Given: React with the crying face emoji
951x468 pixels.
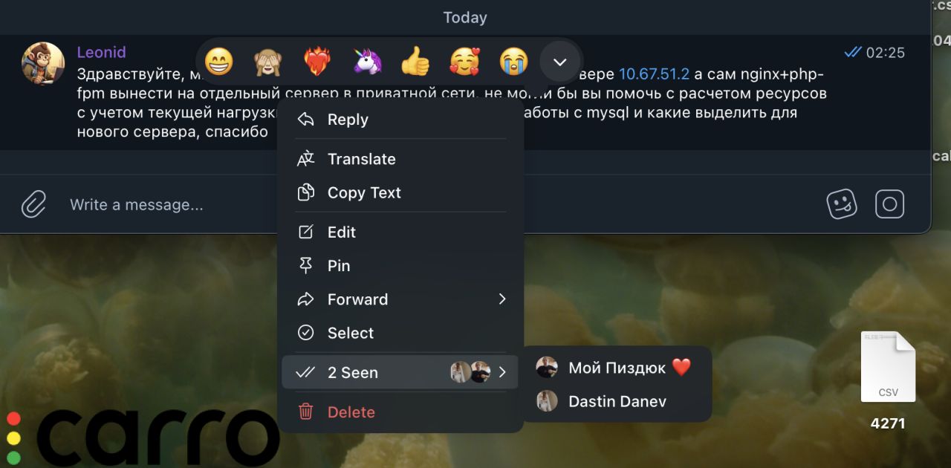Looking at the screenshot, I should (513, 61).
